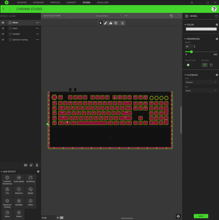
Task: Add Static effect from Add Effect panel
Action: pos(30,203)
